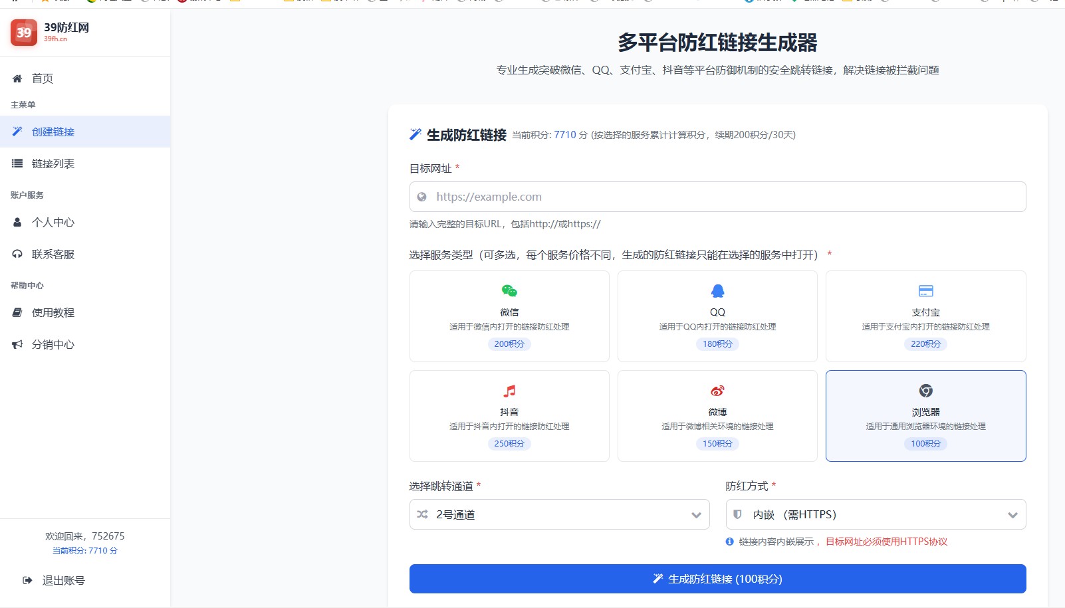Screen dimensions: 1065x608
Task: Open 使用教程 in the help section
Action: [52, 312]
